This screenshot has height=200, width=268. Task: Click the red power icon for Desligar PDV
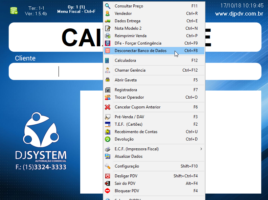pyautogui.click(x=108, y=176)
